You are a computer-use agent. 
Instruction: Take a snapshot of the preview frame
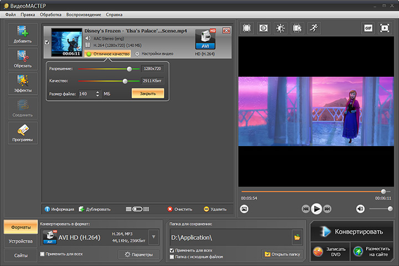coord(244,209)
